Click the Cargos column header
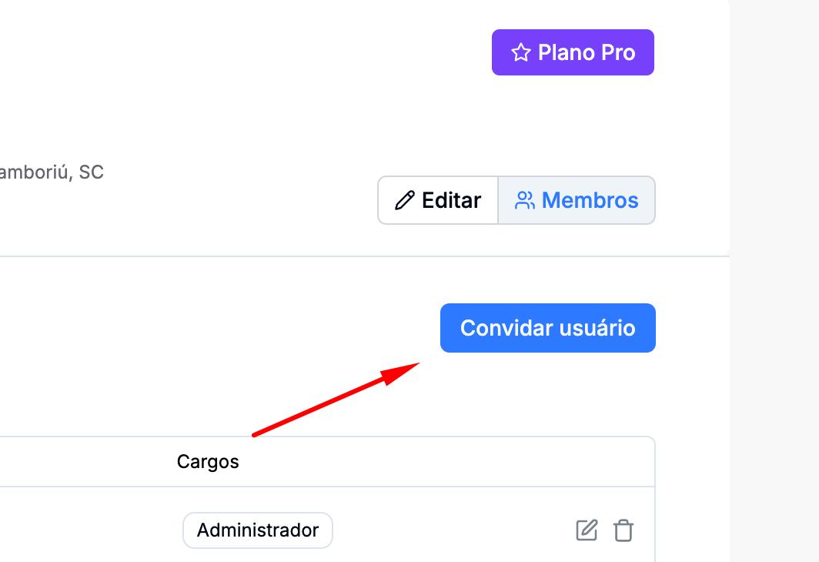Viewport: 819px width, 562px height. (x=208, y=462)
